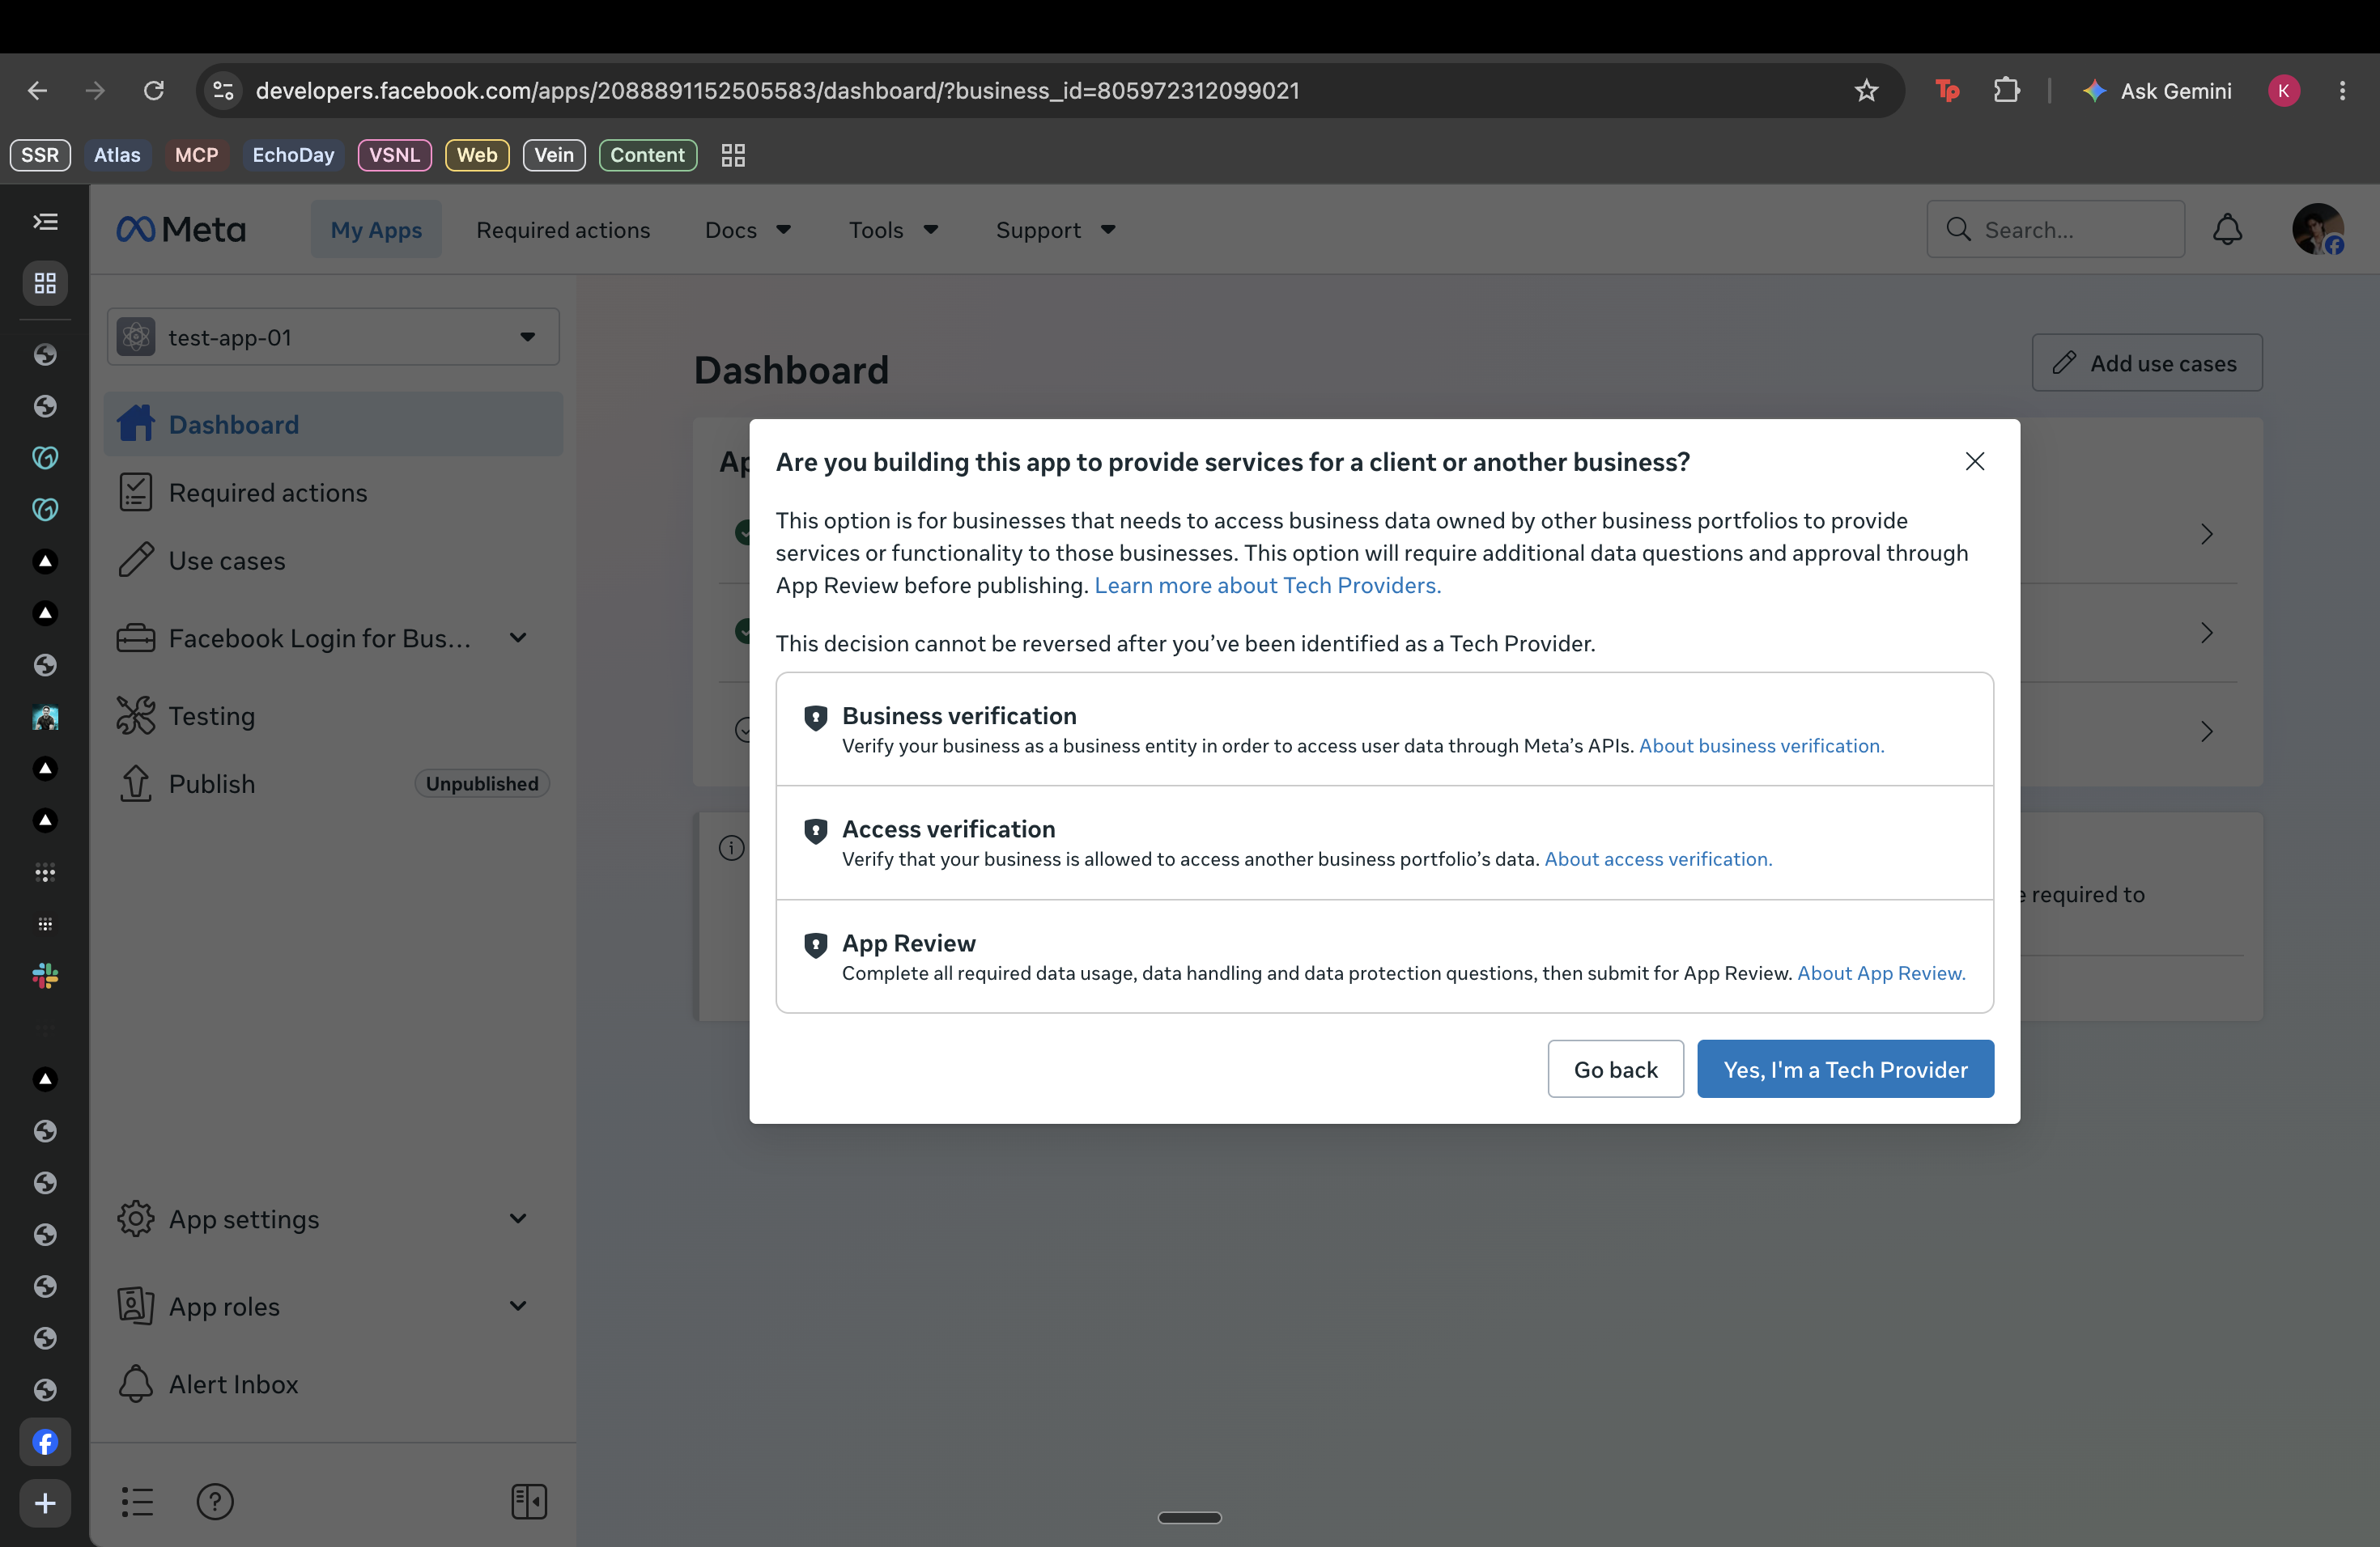
Task: Open the My Apps tab
Action: pyautogui.click(x=376, y=230)
